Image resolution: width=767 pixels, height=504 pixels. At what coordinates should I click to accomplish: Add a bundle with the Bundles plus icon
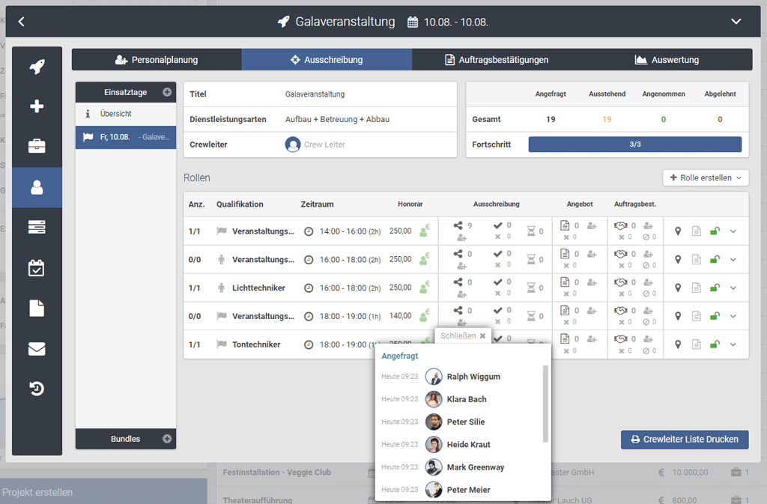[x=167, y=439]
